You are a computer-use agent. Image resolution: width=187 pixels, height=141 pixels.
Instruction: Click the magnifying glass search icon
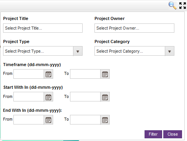[172, 5]
